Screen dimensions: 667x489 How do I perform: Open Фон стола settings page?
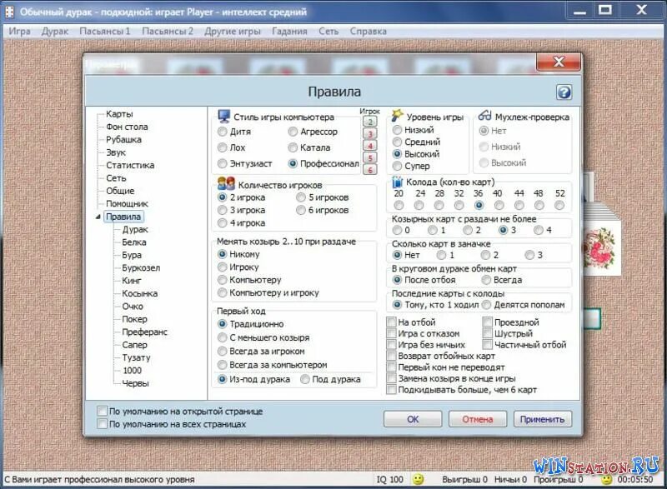pyautogui.click(x=127, y=127)
